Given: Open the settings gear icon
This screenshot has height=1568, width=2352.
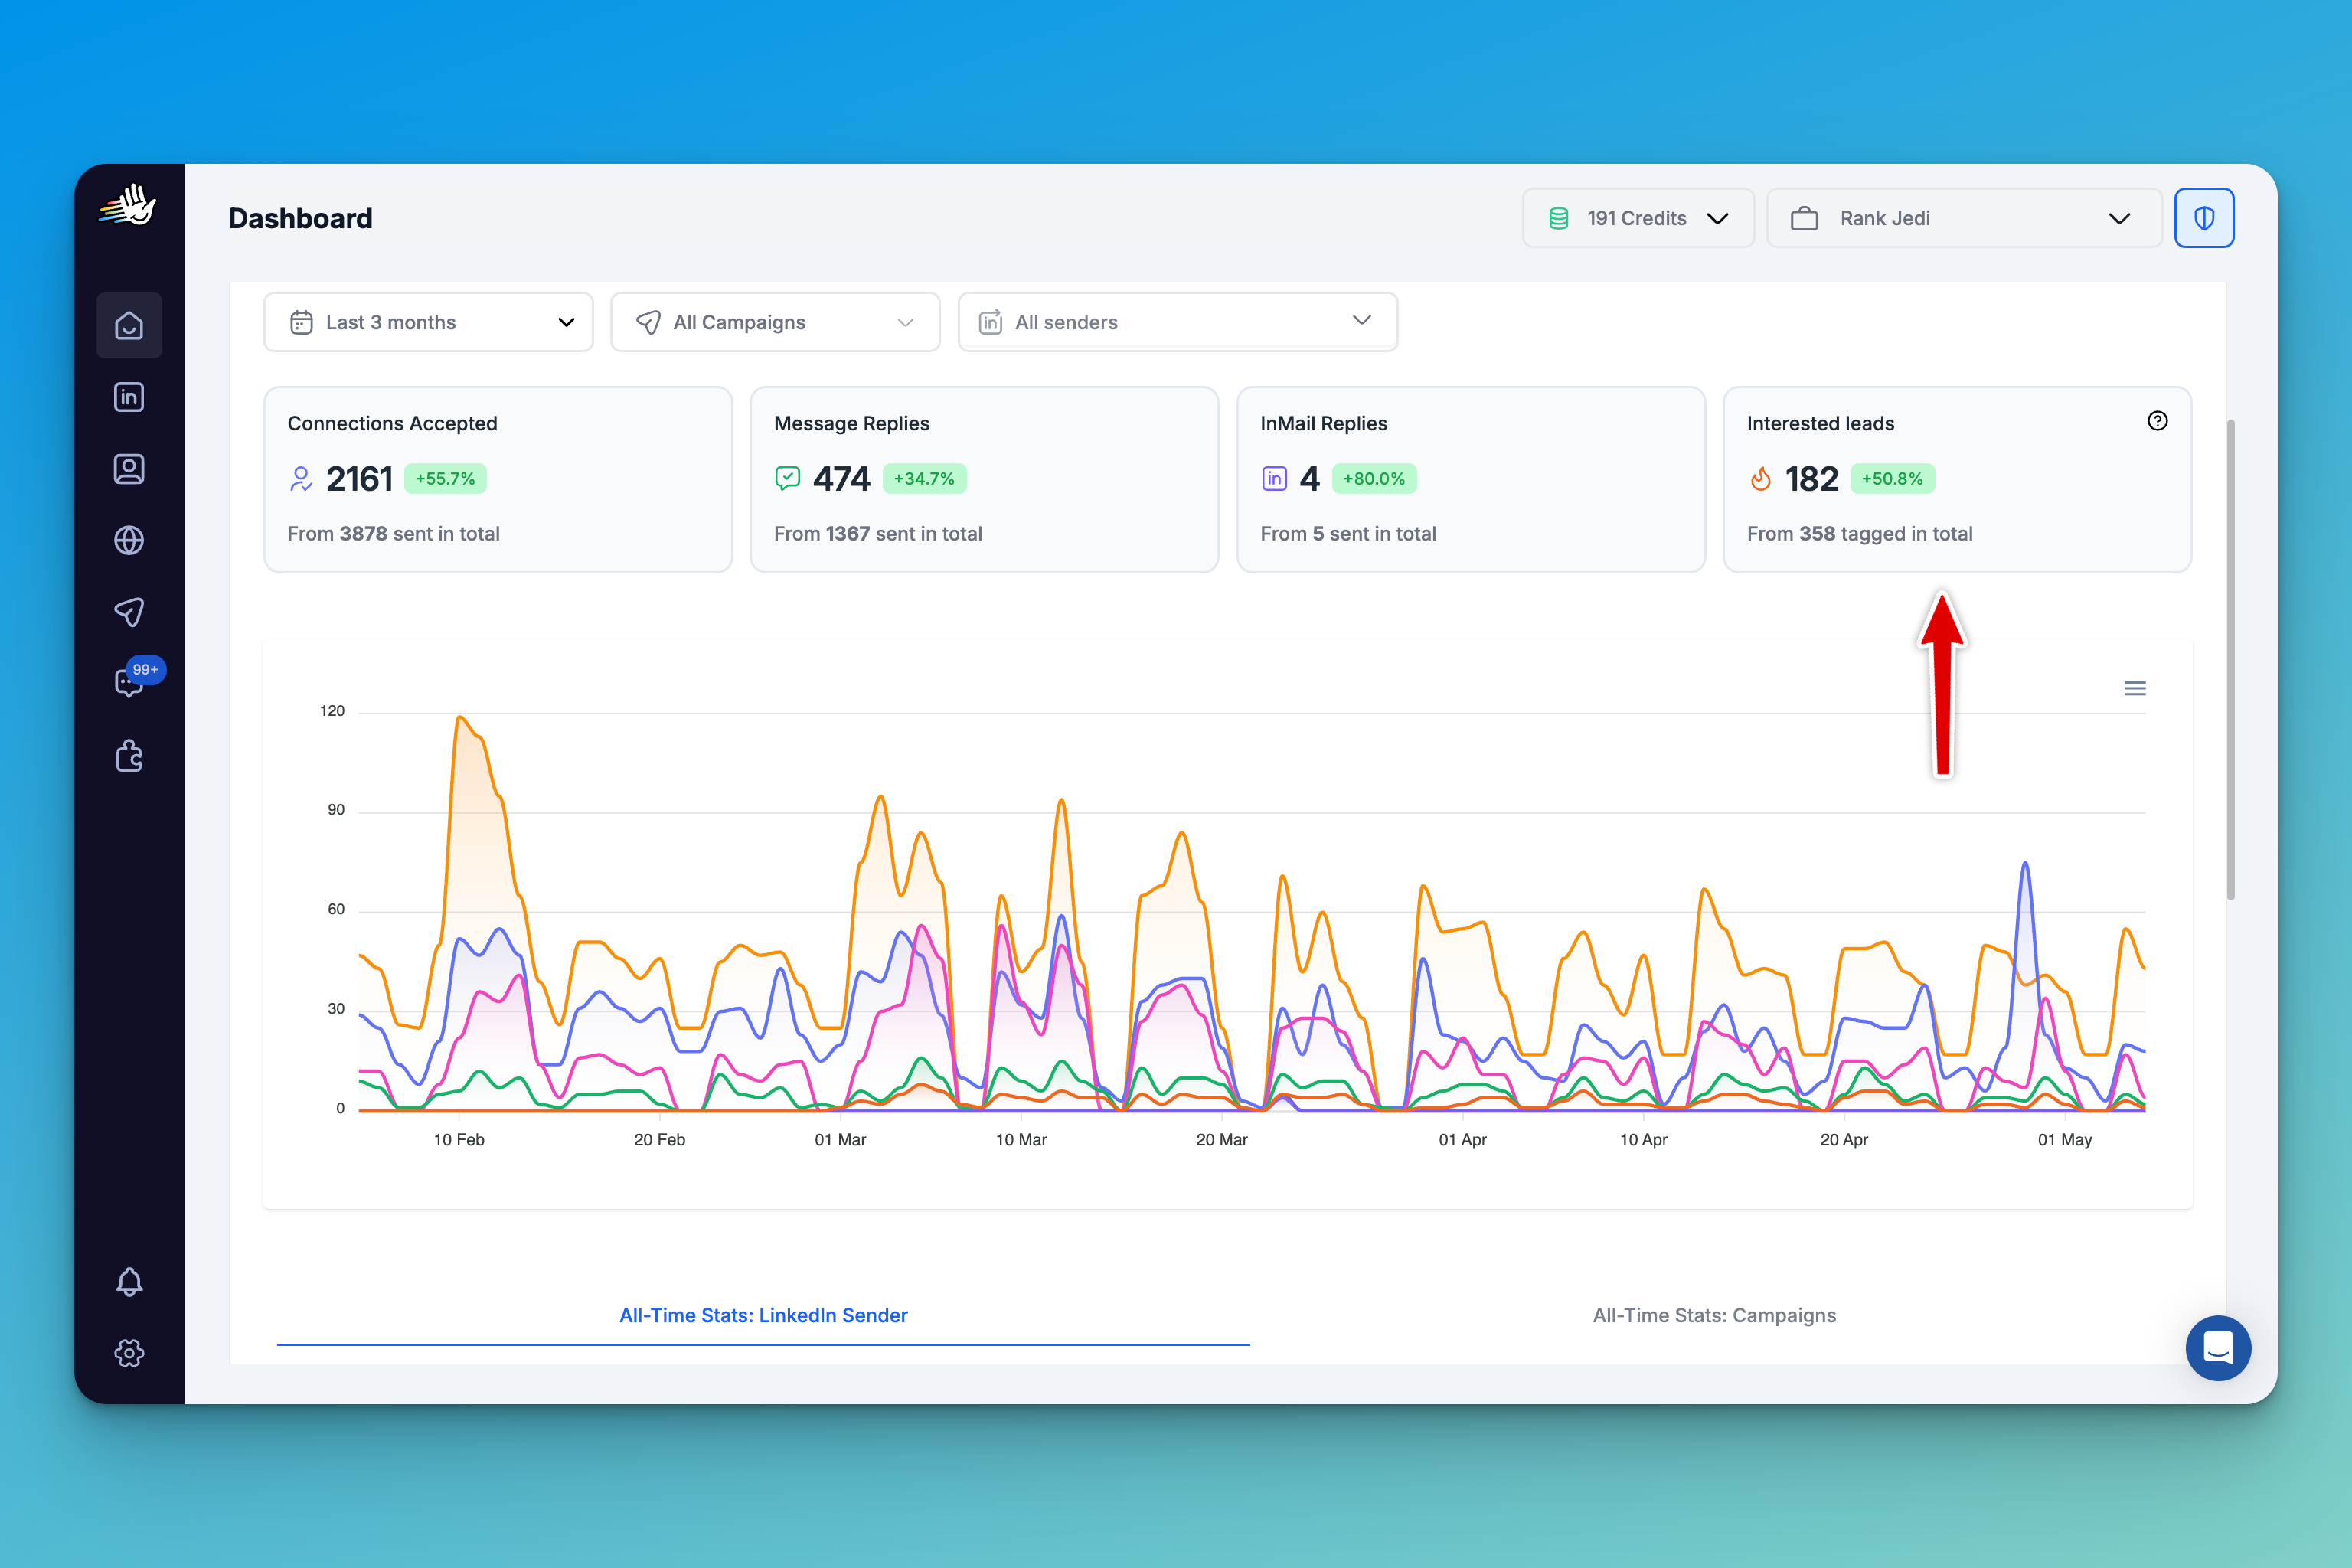Looking at the screenshot, I should pos(129,1353).
